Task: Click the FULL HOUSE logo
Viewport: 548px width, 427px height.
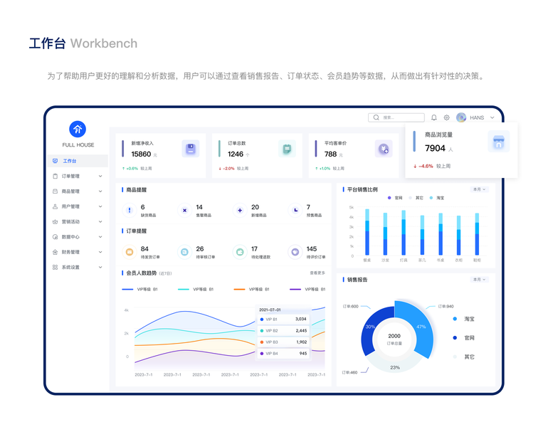Action: 78,130
